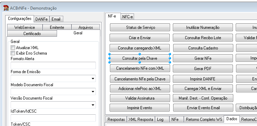Click Cancelamento NFe pela Chave button

point(140,79)
